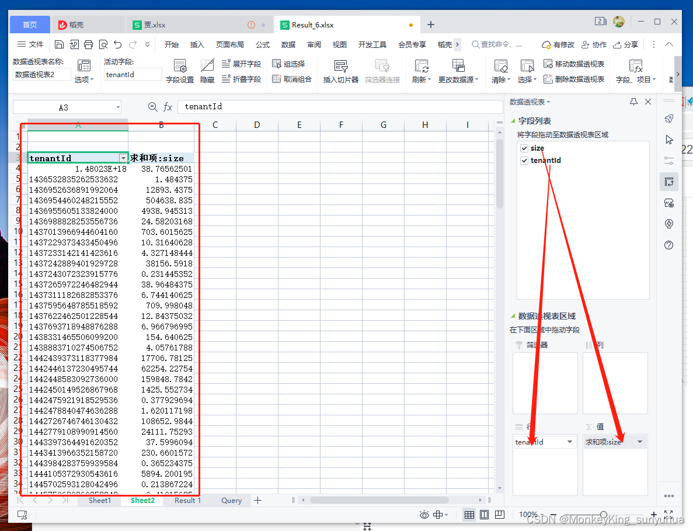Click the selection arrow icon in right sidebar
This screenshot has width=693, height=531.
point(669,140)
